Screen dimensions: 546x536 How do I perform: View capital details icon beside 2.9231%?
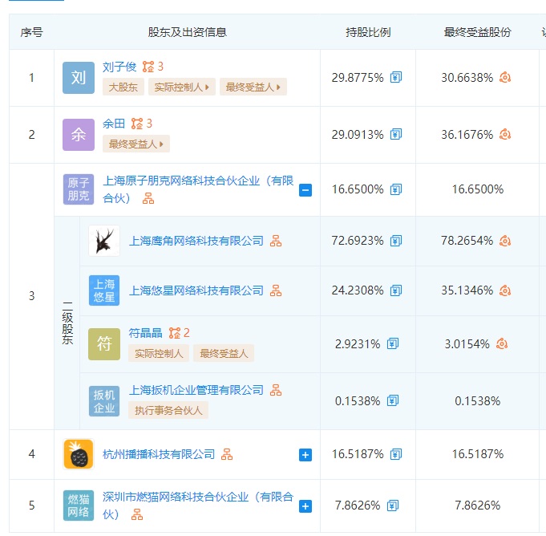click(392, 344)
